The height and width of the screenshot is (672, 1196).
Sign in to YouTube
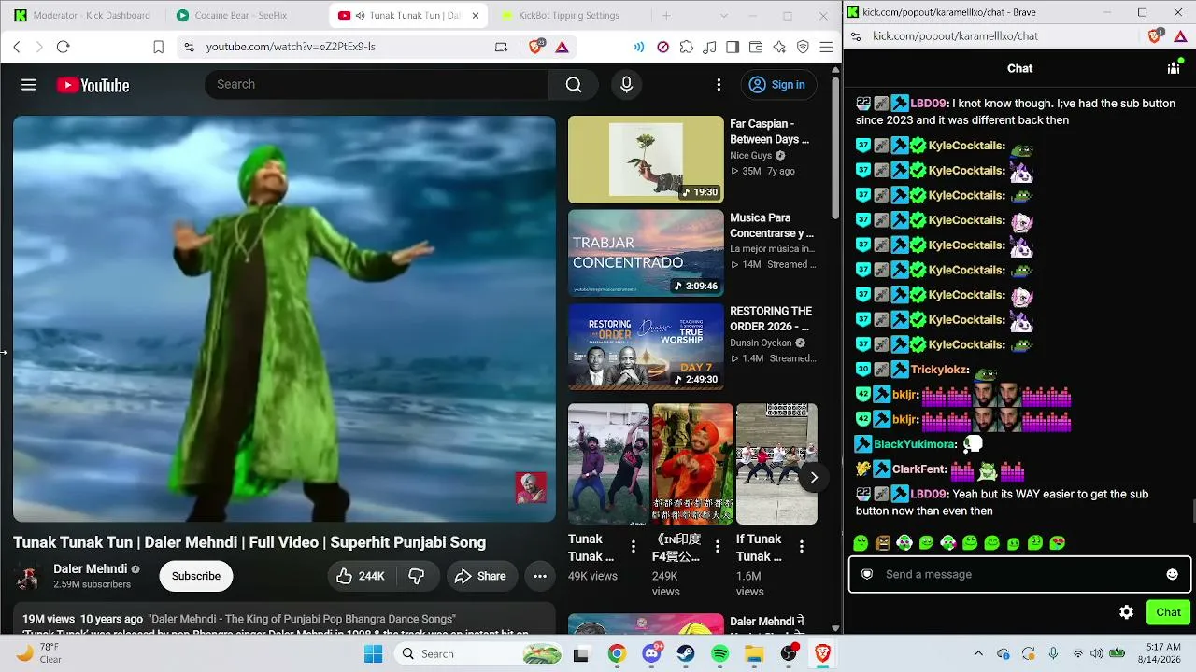coord(777,85)
